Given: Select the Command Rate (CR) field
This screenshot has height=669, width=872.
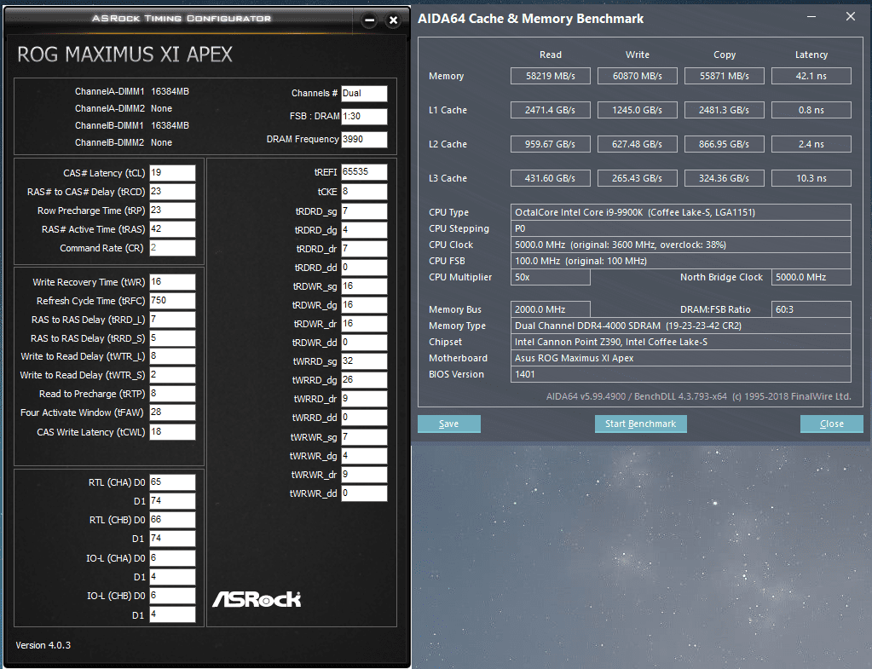Looking at the screenshot, I should (172, 248).
